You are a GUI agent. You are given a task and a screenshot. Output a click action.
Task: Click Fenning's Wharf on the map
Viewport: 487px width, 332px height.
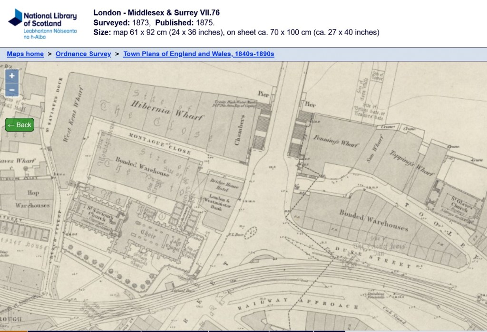(x=336, y=142)
